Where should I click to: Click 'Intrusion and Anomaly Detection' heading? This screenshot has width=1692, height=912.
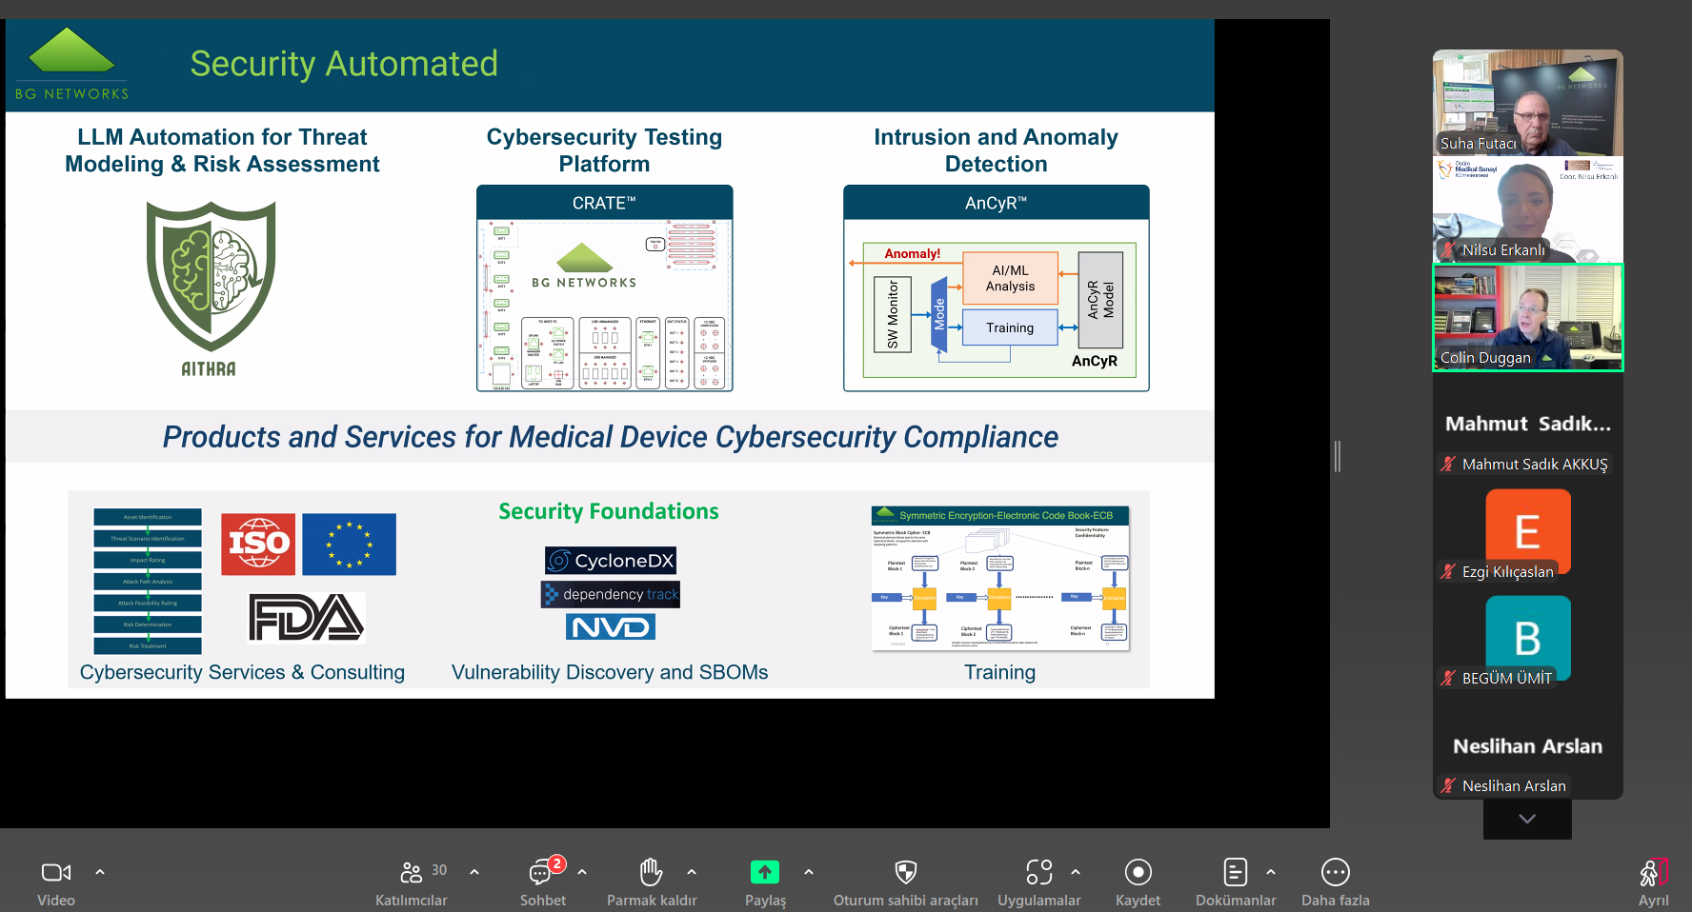tap(997, 150)
